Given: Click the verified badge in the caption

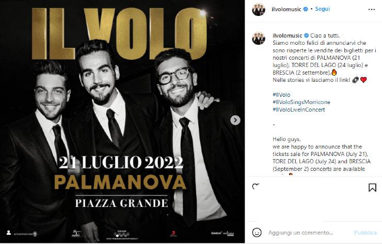Looking at the screenshot, I should (x=306, y=36).
